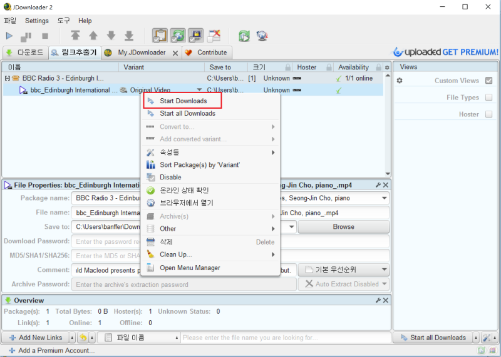Choose 삭제 in context menu
The image size is (501, 357).
click(210, 242)
